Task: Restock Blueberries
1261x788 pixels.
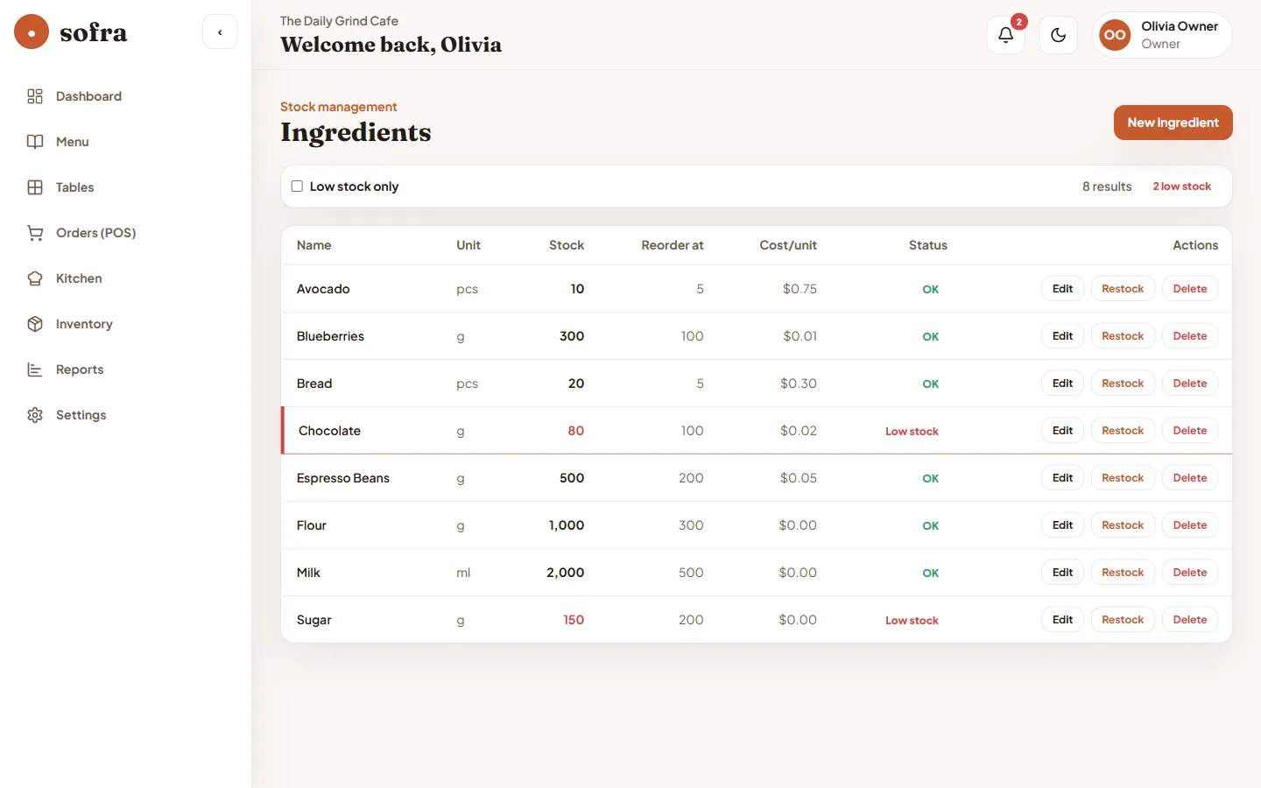Action: 1123,336
